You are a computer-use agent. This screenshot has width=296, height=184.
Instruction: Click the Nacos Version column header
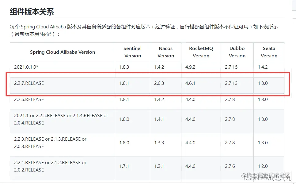[166, 52]
